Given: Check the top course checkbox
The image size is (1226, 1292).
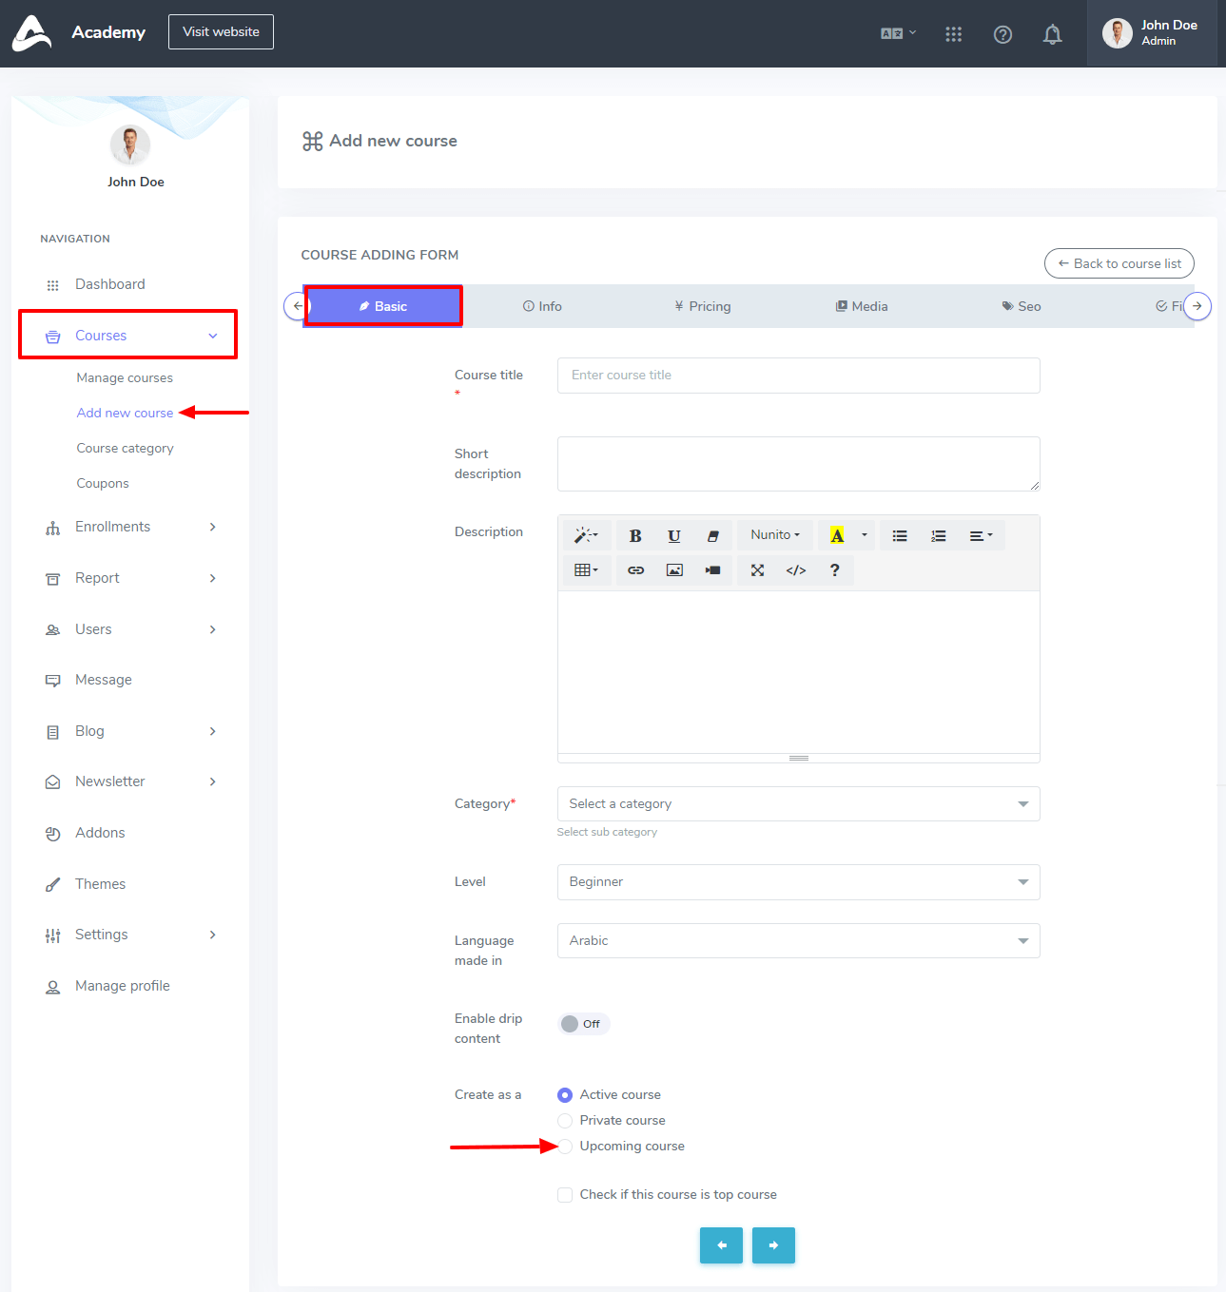Looking at the screenshot, I should [x=565, y=1195].
